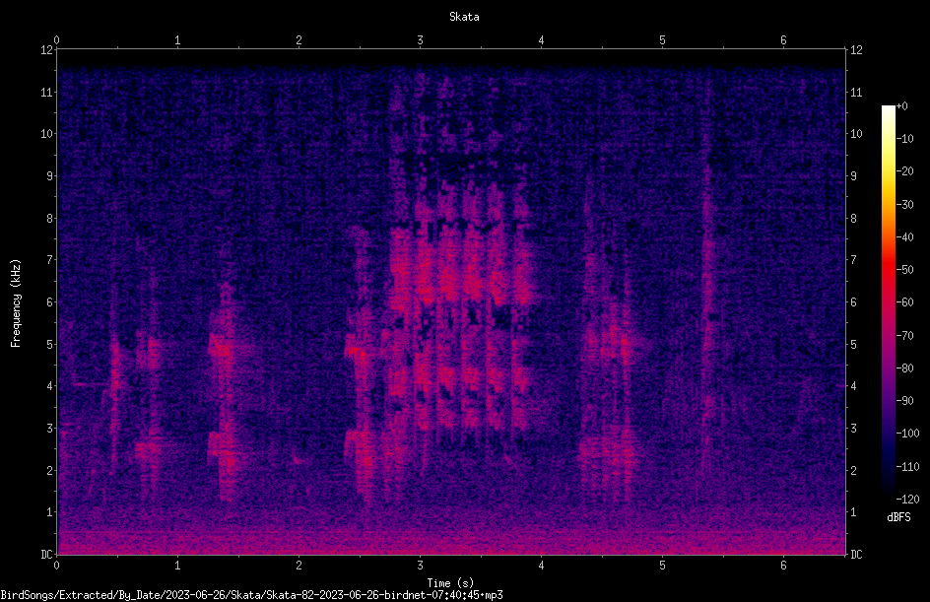Click "3" on the bottom time axis
Image resolution: width=930 pixels, height=602 pixels.
420,566
